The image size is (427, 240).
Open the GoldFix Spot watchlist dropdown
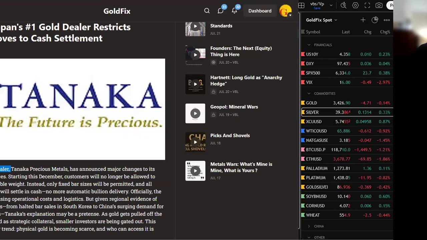[322, 20]
